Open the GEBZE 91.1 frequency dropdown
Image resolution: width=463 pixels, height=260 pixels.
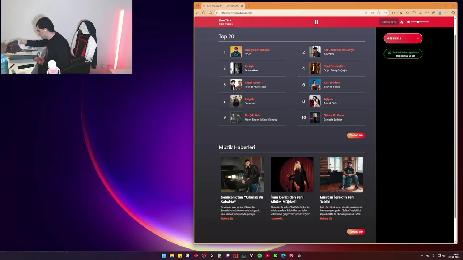pyautogui.click(x=403, y=38)
